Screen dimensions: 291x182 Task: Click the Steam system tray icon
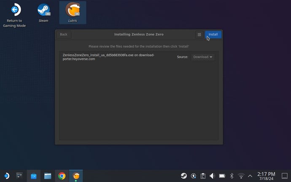pos(184,176)
